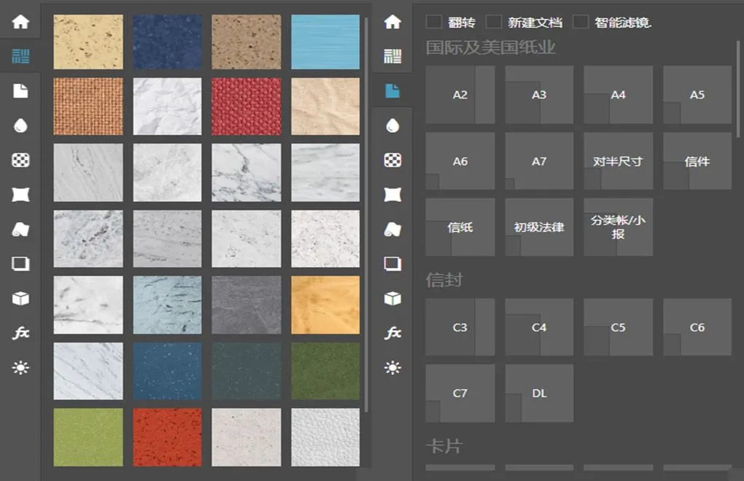This screenshot has height=481, width=744.
Task: Click the home icon in the left sidebar
Action: 20,21
